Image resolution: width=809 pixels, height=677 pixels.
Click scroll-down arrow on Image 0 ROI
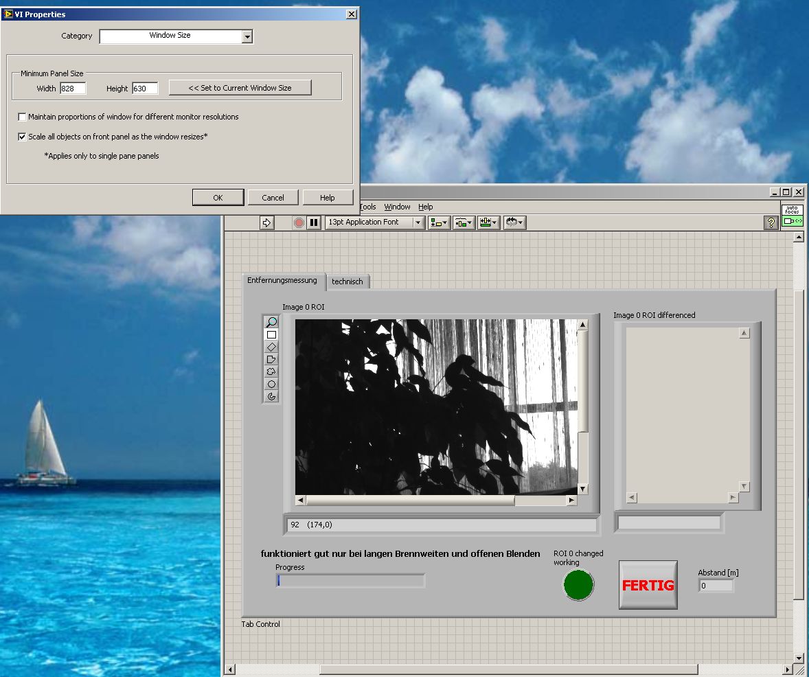coord(582,489)
